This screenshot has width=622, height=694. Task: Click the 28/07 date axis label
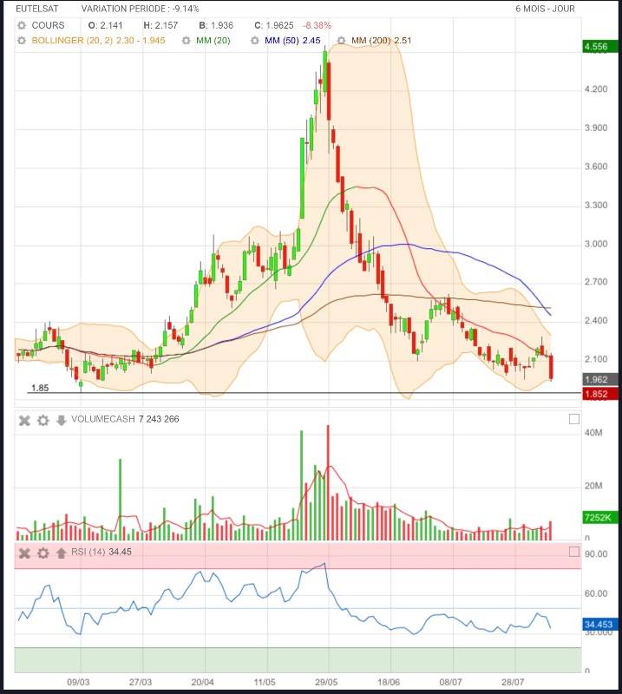(x=512, y=682)
